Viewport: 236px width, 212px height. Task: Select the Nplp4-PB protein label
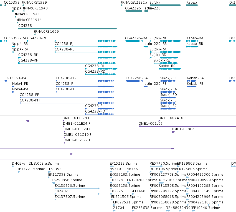pyautogui.click(x=20, y=84)
